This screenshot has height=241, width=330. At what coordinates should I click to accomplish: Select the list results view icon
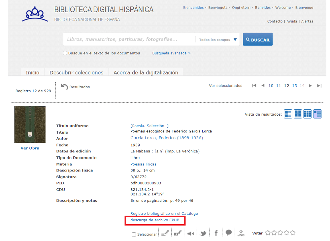coord(288,114)
